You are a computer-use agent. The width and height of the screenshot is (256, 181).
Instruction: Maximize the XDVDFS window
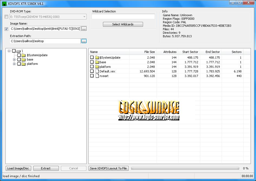pos(239,3)
